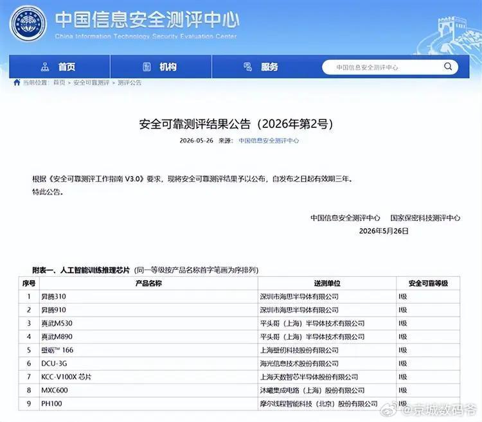Screen dimensions: 482x422
Task: Follow the 首页 breadcrumb link
Action: click(59, 83)
